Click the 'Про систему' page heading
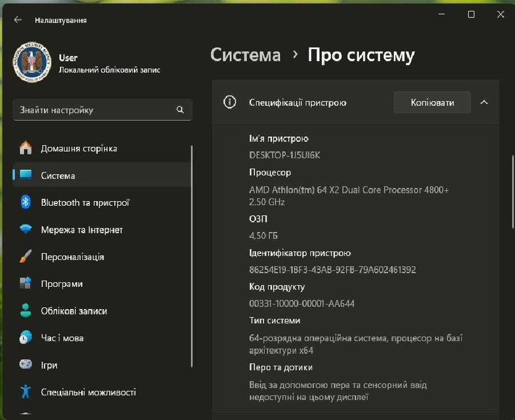 tap(361, 55)
